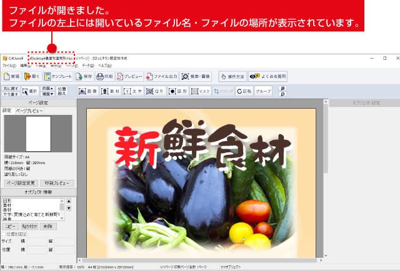Save the flyer with 保存
The width and height of the screenshot is (400, 271).
[84, 76]
